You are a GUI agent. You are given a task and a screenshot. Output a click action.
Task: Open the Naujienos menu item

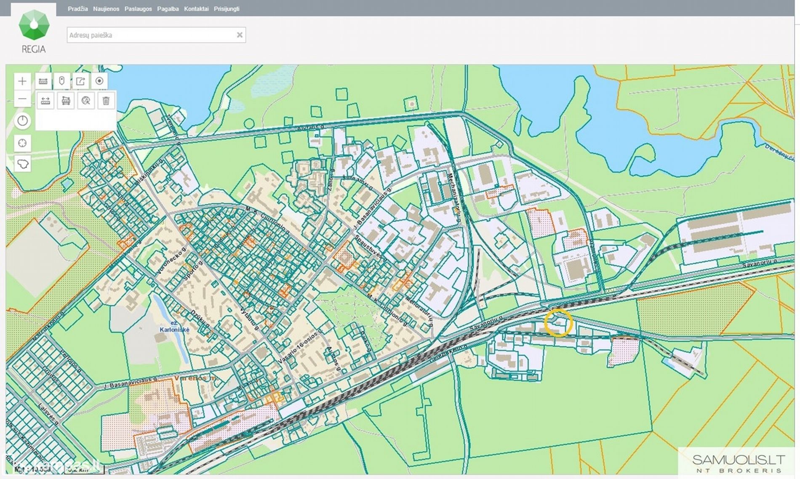tap(106, 9)
